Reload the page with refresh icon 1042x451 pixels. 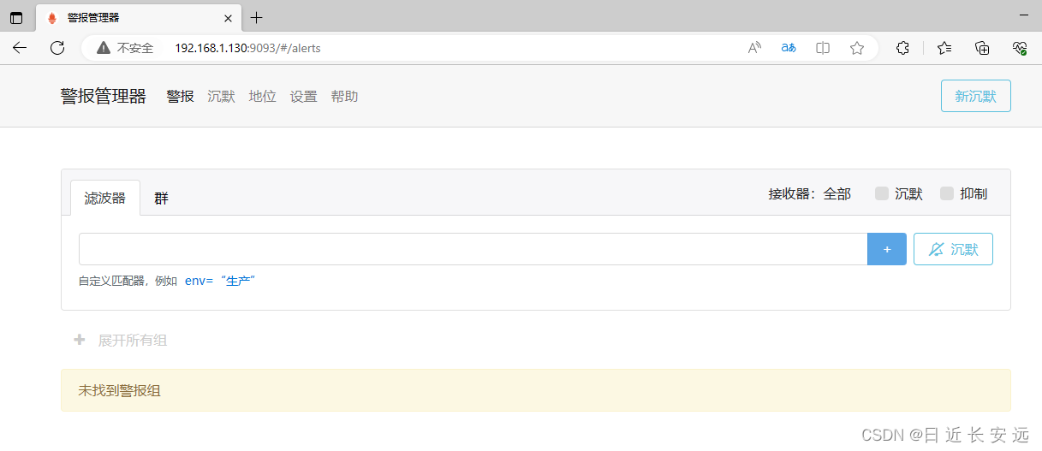tap(57, 48)
